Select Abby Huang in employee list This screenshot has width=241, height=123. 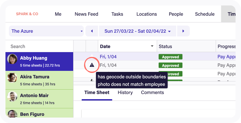(x=39, y=61)
